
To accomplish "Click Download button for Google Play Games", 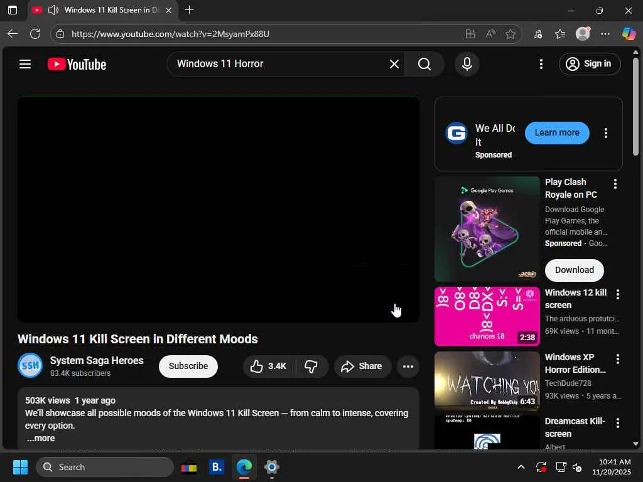I will point(574,270).
